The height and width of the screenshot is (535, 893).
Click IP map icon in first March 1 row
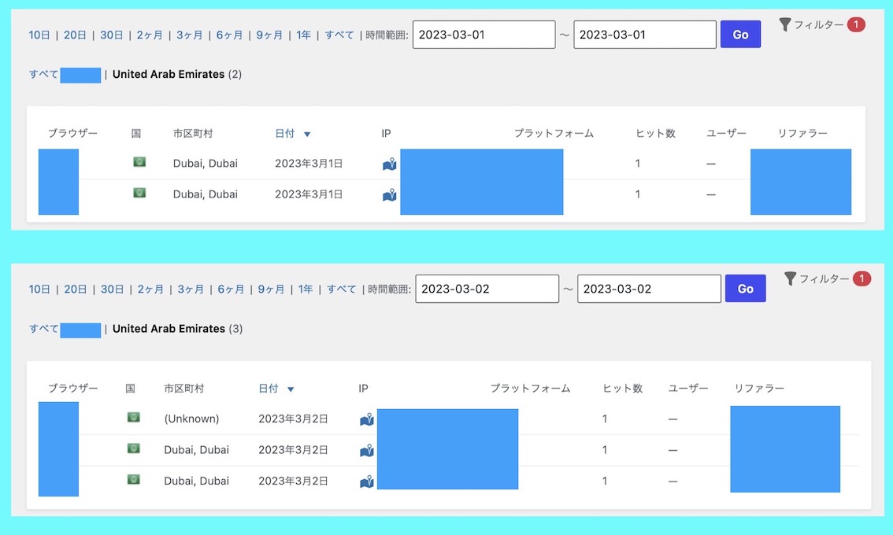click(389, 164)
